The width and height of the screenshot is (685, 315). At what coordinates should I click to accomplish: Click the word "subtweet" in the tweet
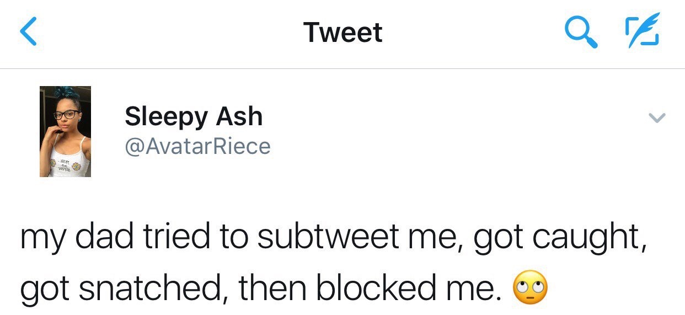[328, 238]
